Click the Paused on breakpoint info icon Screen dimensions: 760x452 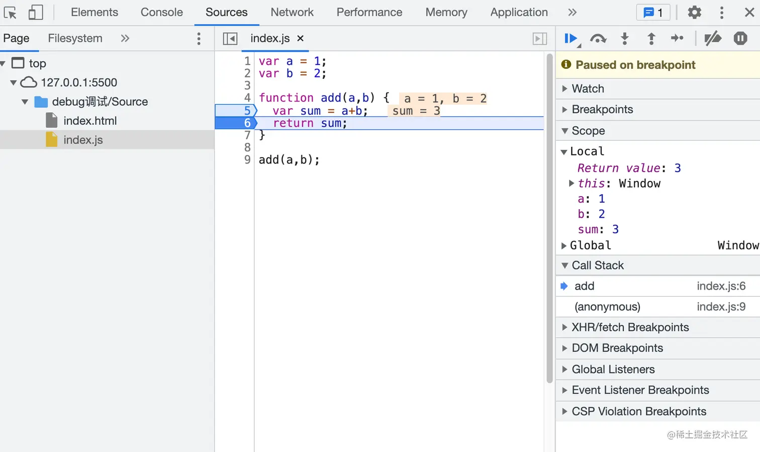566,64
